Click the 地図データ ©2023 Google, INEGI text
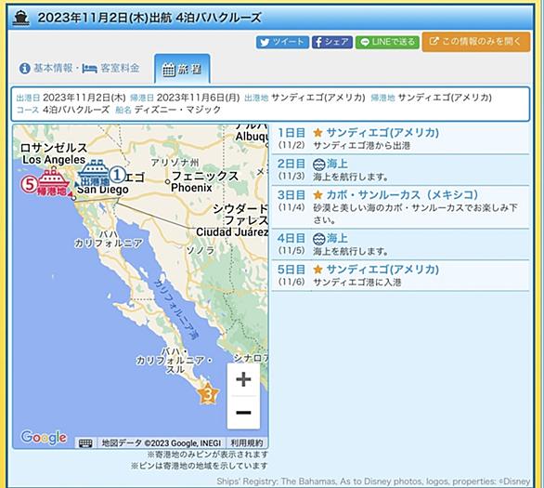The width and height of the screenshot is (544, 488). [162, 443]
